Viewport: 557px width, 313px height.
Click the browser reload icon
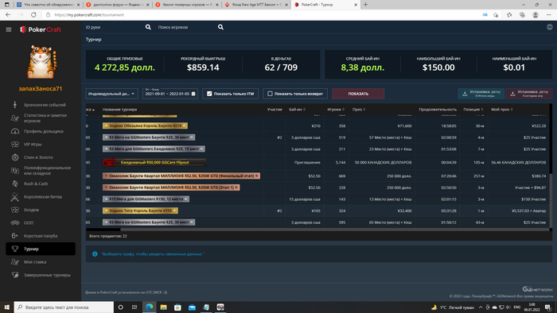point(33,15)
